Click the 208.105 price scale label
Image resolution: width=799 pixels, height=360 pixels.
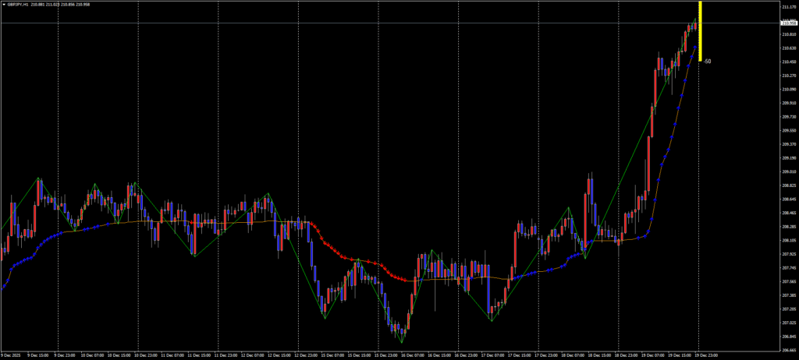(789, 241)
